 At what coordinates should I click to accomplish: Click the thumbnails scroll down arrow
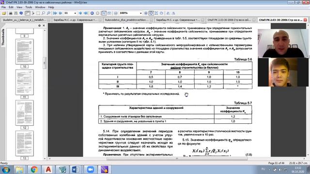[45, 159]
